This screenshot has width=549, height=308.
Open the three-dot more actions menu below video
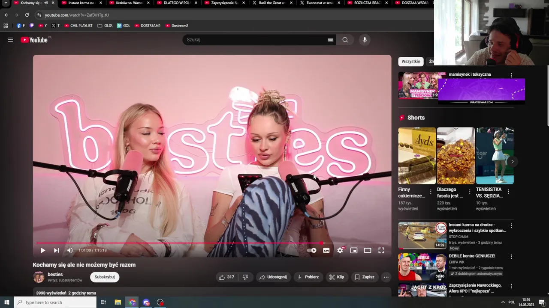[x=386, y=277]
